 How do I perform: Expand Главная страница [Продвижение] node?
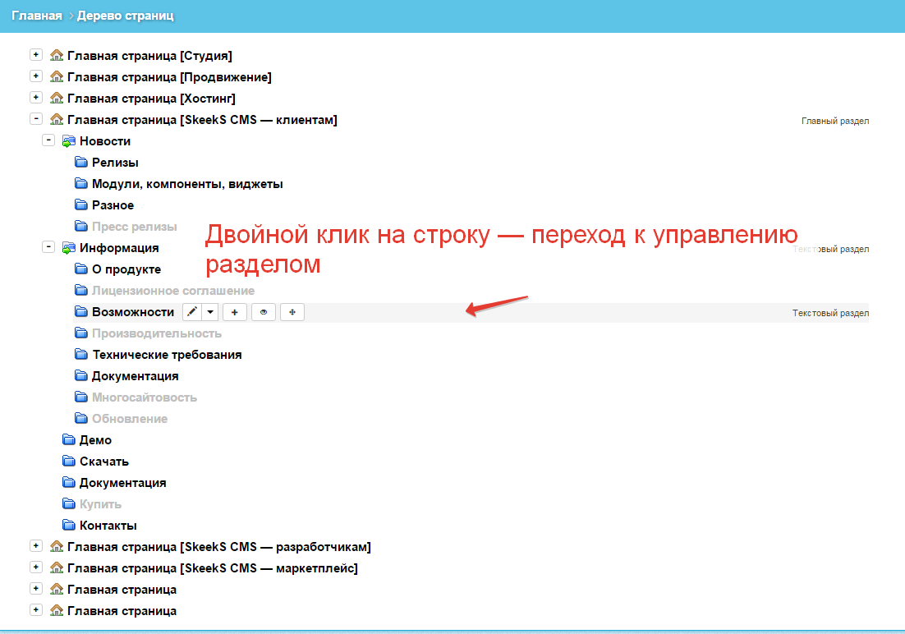(x=36, y=76)
